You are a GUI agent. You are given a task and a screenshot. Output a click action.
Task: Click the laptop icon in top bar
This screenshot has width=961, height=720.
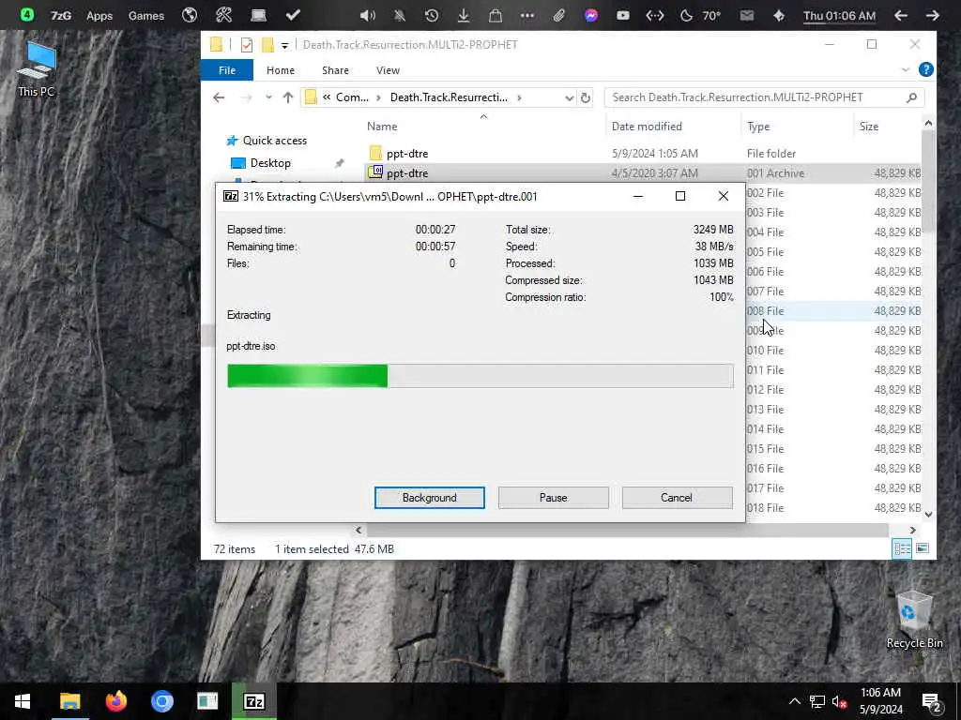pyautogui.click(x=259, y=15)
